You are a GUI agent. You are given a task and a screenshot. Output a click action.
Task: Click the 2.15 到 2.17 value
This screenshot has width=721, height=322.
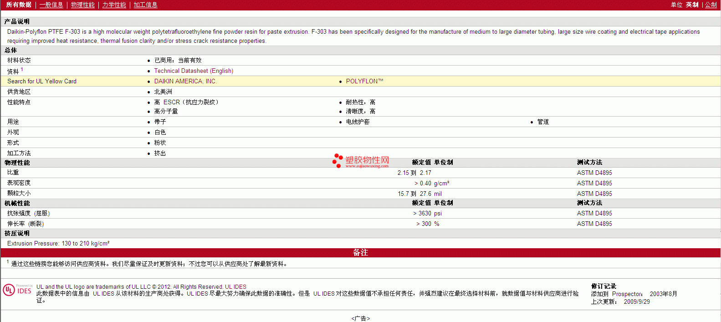[x=414, y=173]
